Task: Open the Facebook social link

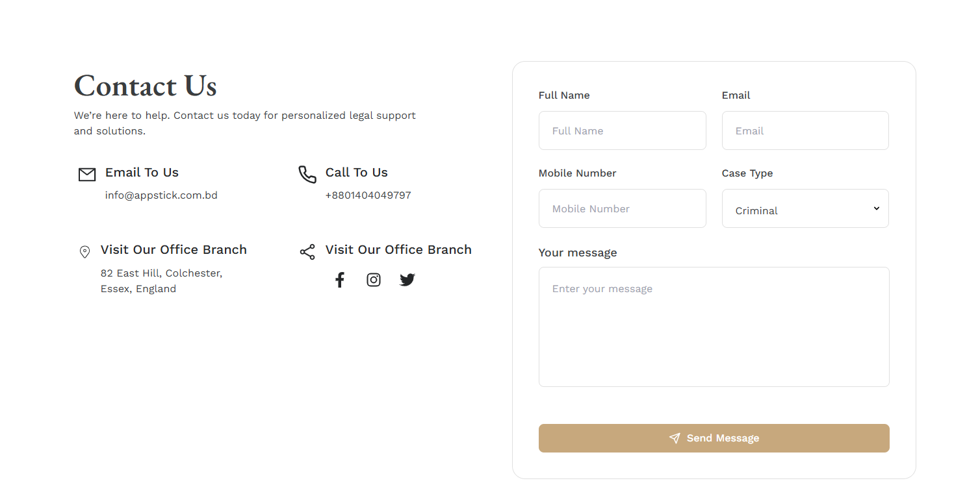Action: (340, 280)
